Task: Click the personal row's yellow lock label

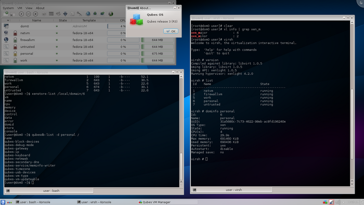Action: pos(15,54)
